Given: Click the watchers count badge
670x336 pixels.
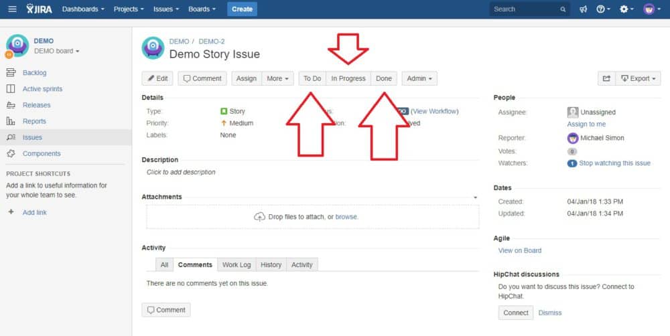Looking at the screenshot, I should pos(572,163).
